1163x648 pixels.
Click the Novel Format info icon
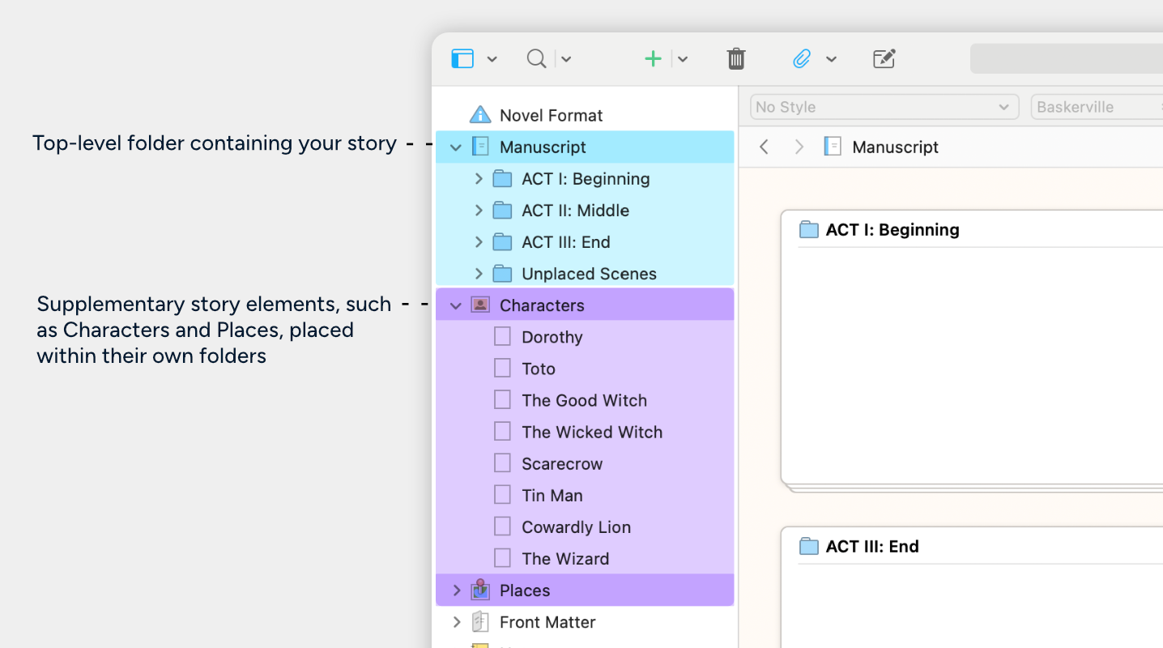pyautogui.click(x=480, y=115)
